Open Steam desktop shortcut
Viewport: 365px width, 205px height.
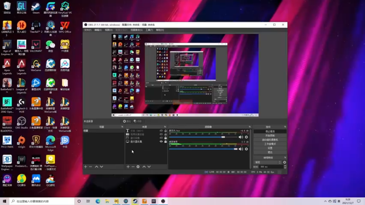coord(36,8)
